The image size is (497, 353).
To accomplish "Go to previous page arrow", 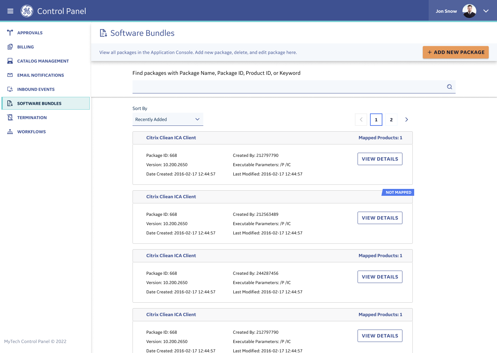I will (x=361, y=120).
